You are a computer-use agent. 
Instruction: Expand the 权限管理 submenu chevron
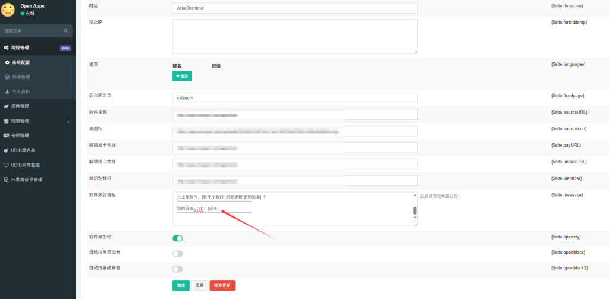point(68,121)
